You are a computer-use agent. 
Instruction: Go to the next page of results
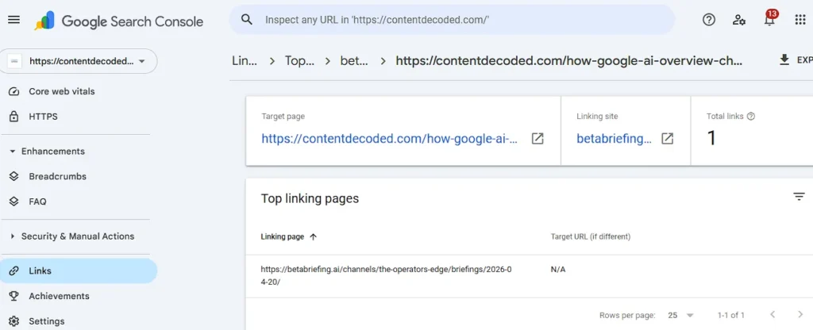click(x=800, y=314)
